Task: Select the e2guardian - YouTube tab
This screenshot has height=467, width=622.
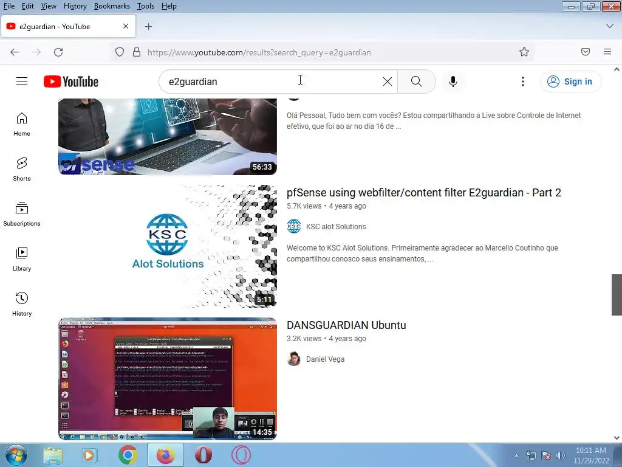Action: (68, 27)
